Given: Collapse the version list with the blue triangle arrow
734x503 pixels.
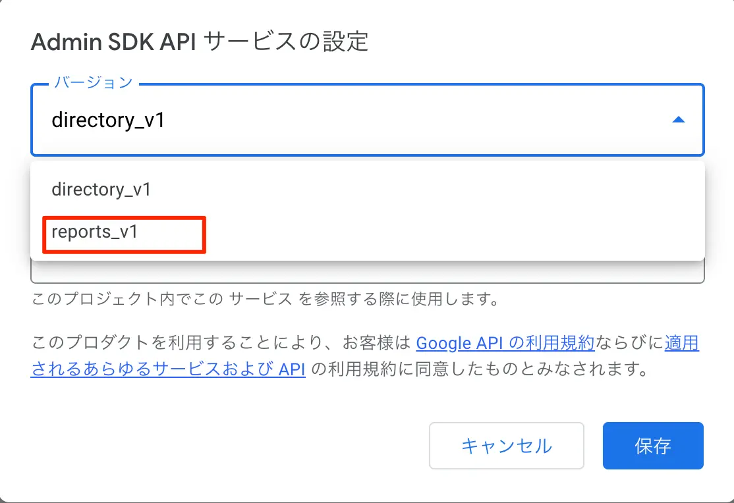Looking at the screenshot, I should pyautogui.click(x=678, y=120).
